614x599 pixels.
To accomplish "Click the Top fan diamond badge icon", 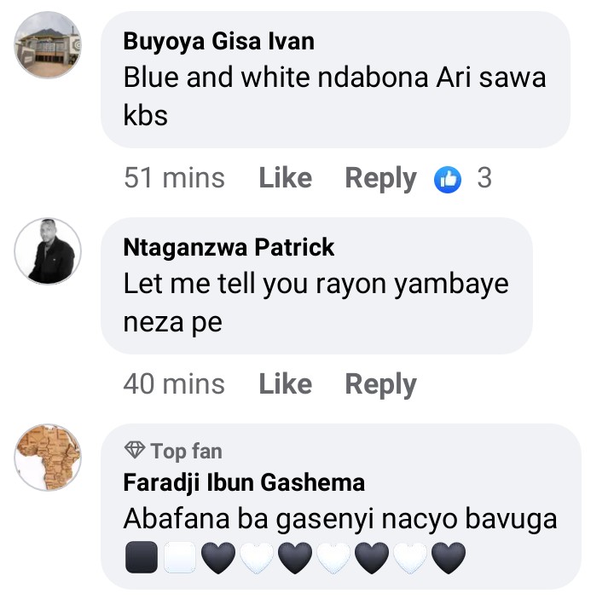I will pos(135,450).
